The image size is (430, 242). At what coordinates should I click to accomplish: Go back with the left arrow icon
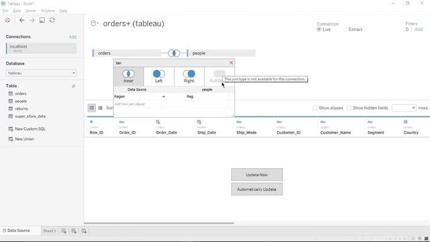point(22,20)
